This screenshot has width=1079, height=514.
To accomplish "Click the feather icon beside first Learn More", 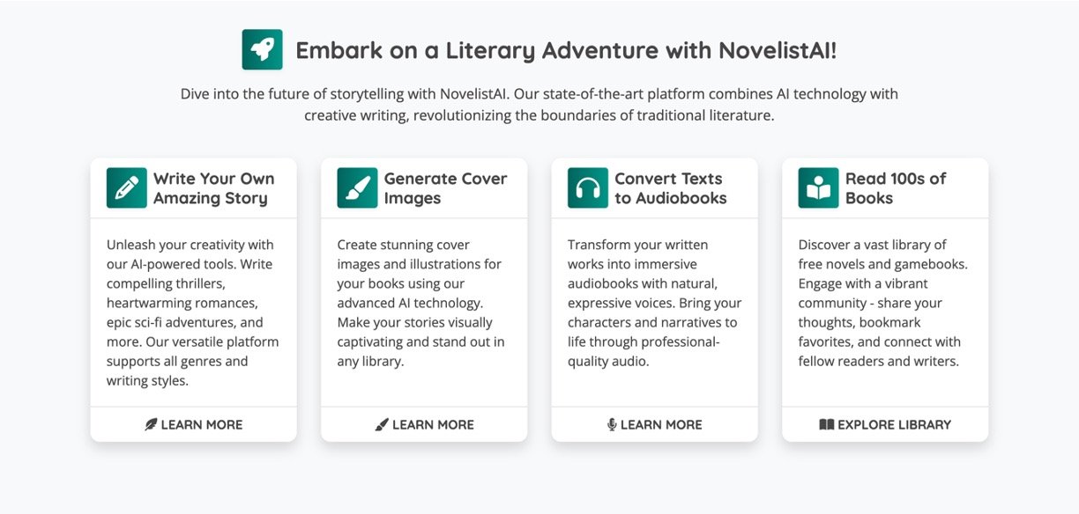I will tap(151, 424).
